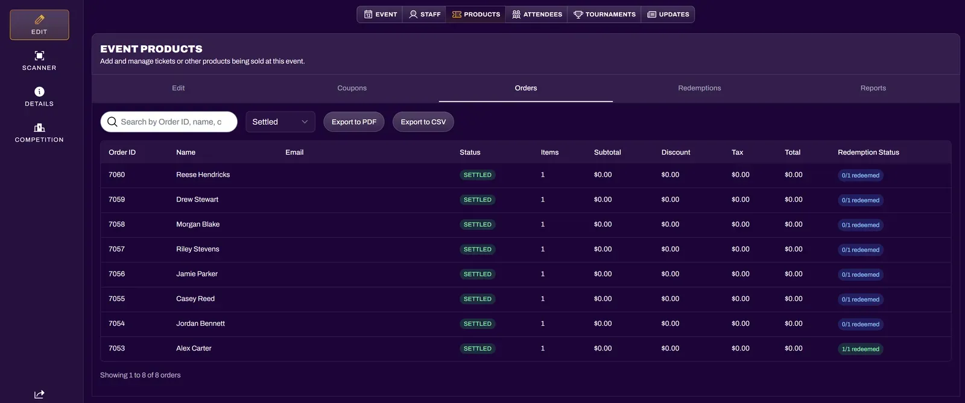This screenshot has height=403, width=965.
Task: Open order 7056
Action: pyautogui.click(x=117, y=274)
